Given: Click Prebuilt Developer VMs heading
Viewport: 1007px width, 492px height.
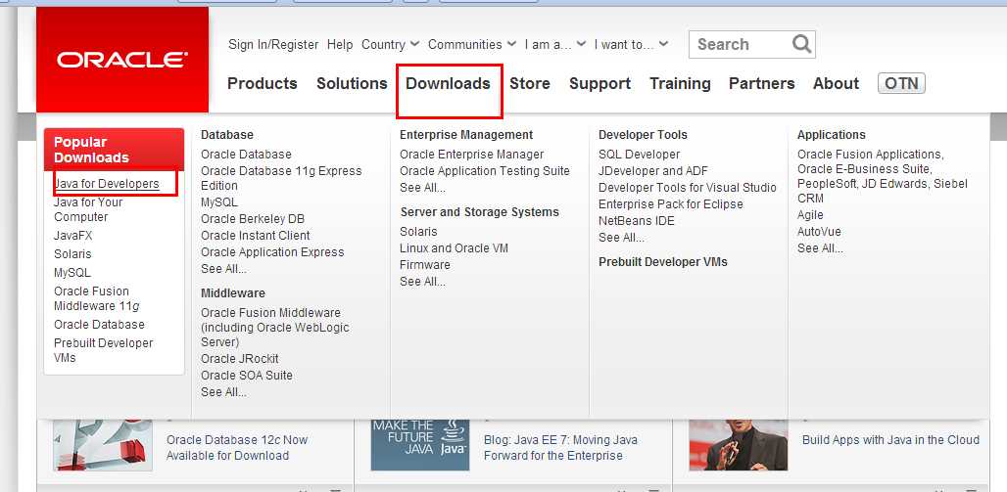Looking at the screenshot, I should 663,262.
